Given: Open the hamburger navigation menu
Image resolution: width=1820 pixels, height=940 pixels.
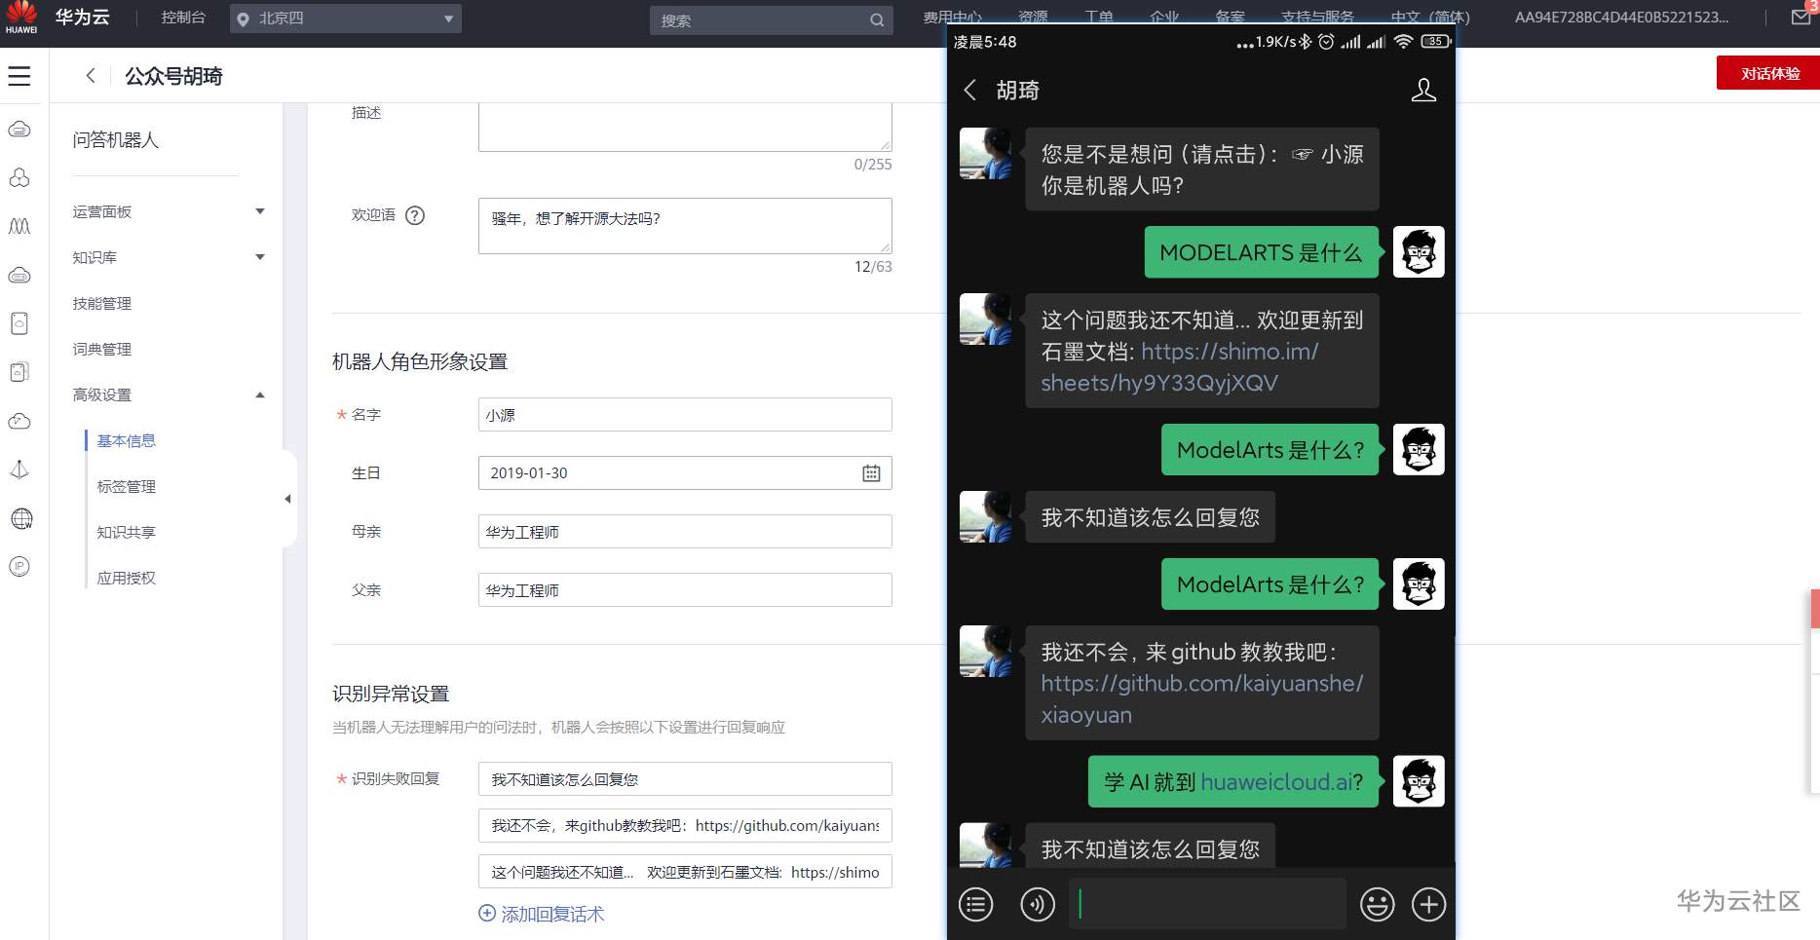Looking at the screenshot, I should [19, 75].
